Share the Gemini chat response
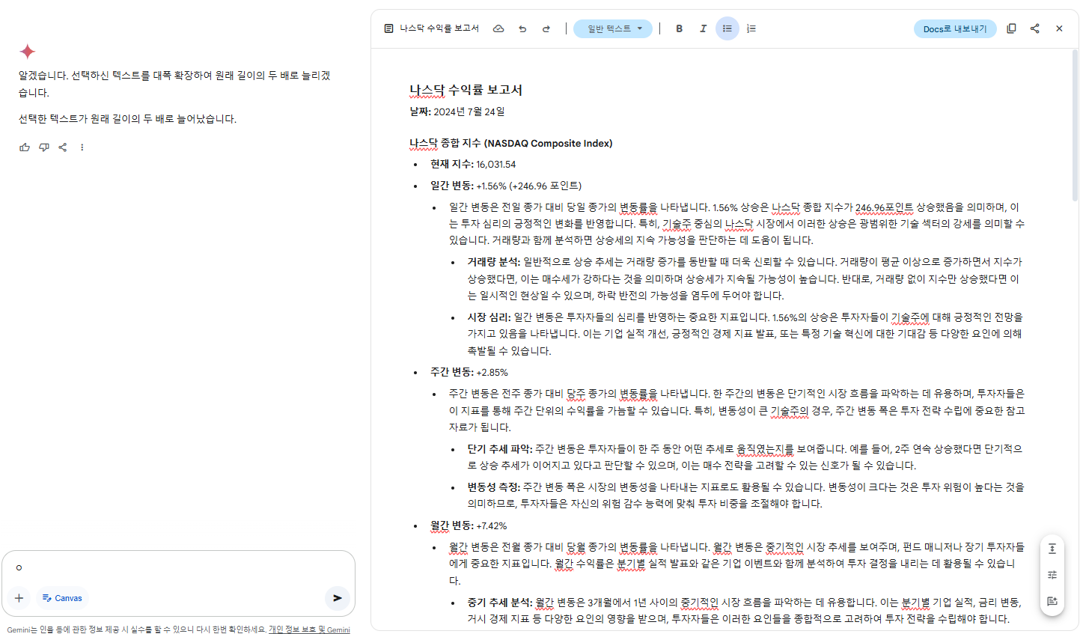 coord(63,147)
